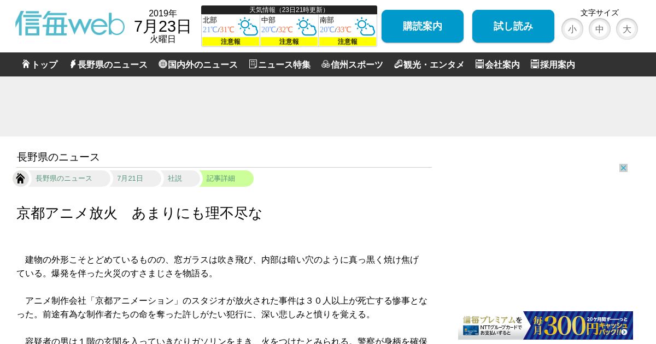Image resolution: width=656 pixels, height=344 pixels.
Task: Close the sidebar advertisement
Action: pyautogui.click(x=623, y=168)
